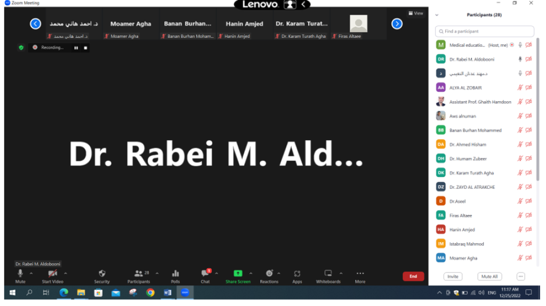Click the green Share Screen icon
Screen dimensions: 546x306
238,275
